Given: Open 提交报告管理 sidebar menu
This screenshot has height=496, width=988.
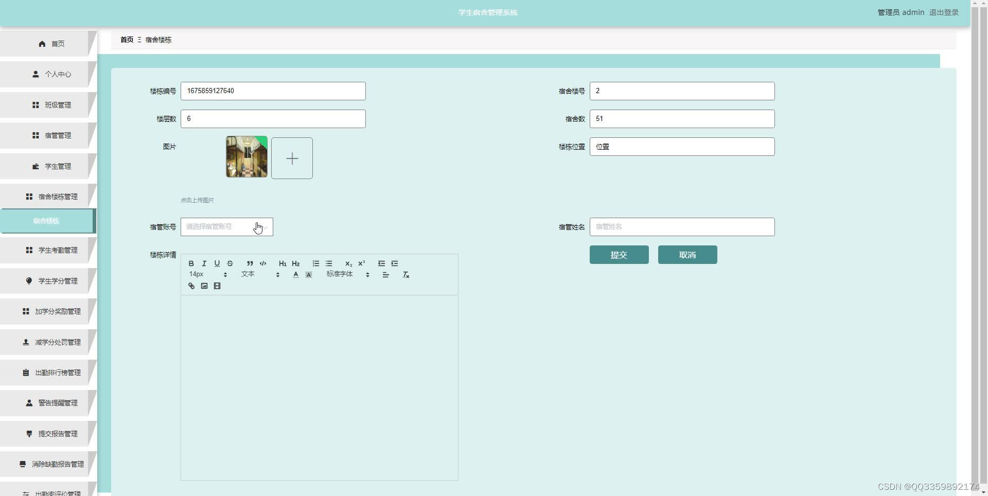Looking at the screenshot, I should 48,434.
